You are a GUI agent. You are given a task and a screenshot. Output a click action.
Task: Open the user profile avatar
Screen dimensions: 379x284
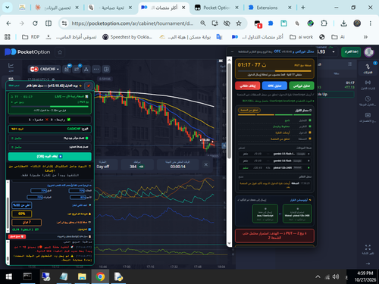369,52
